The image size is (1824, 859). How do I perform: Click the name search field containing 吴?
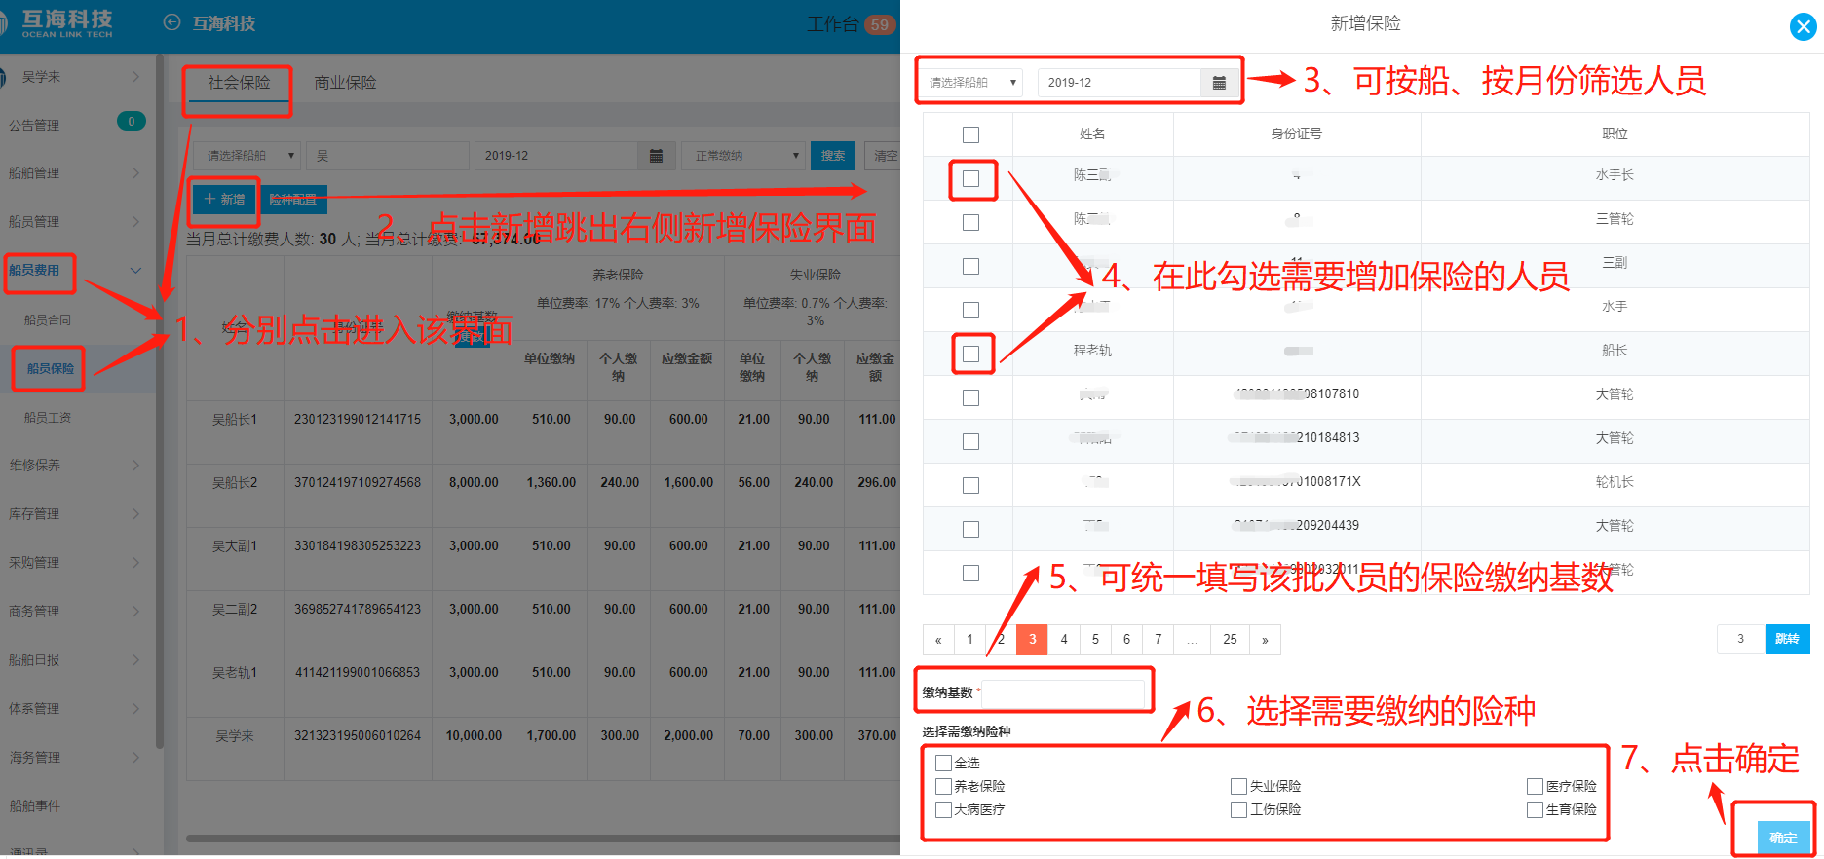pos(388,156)
